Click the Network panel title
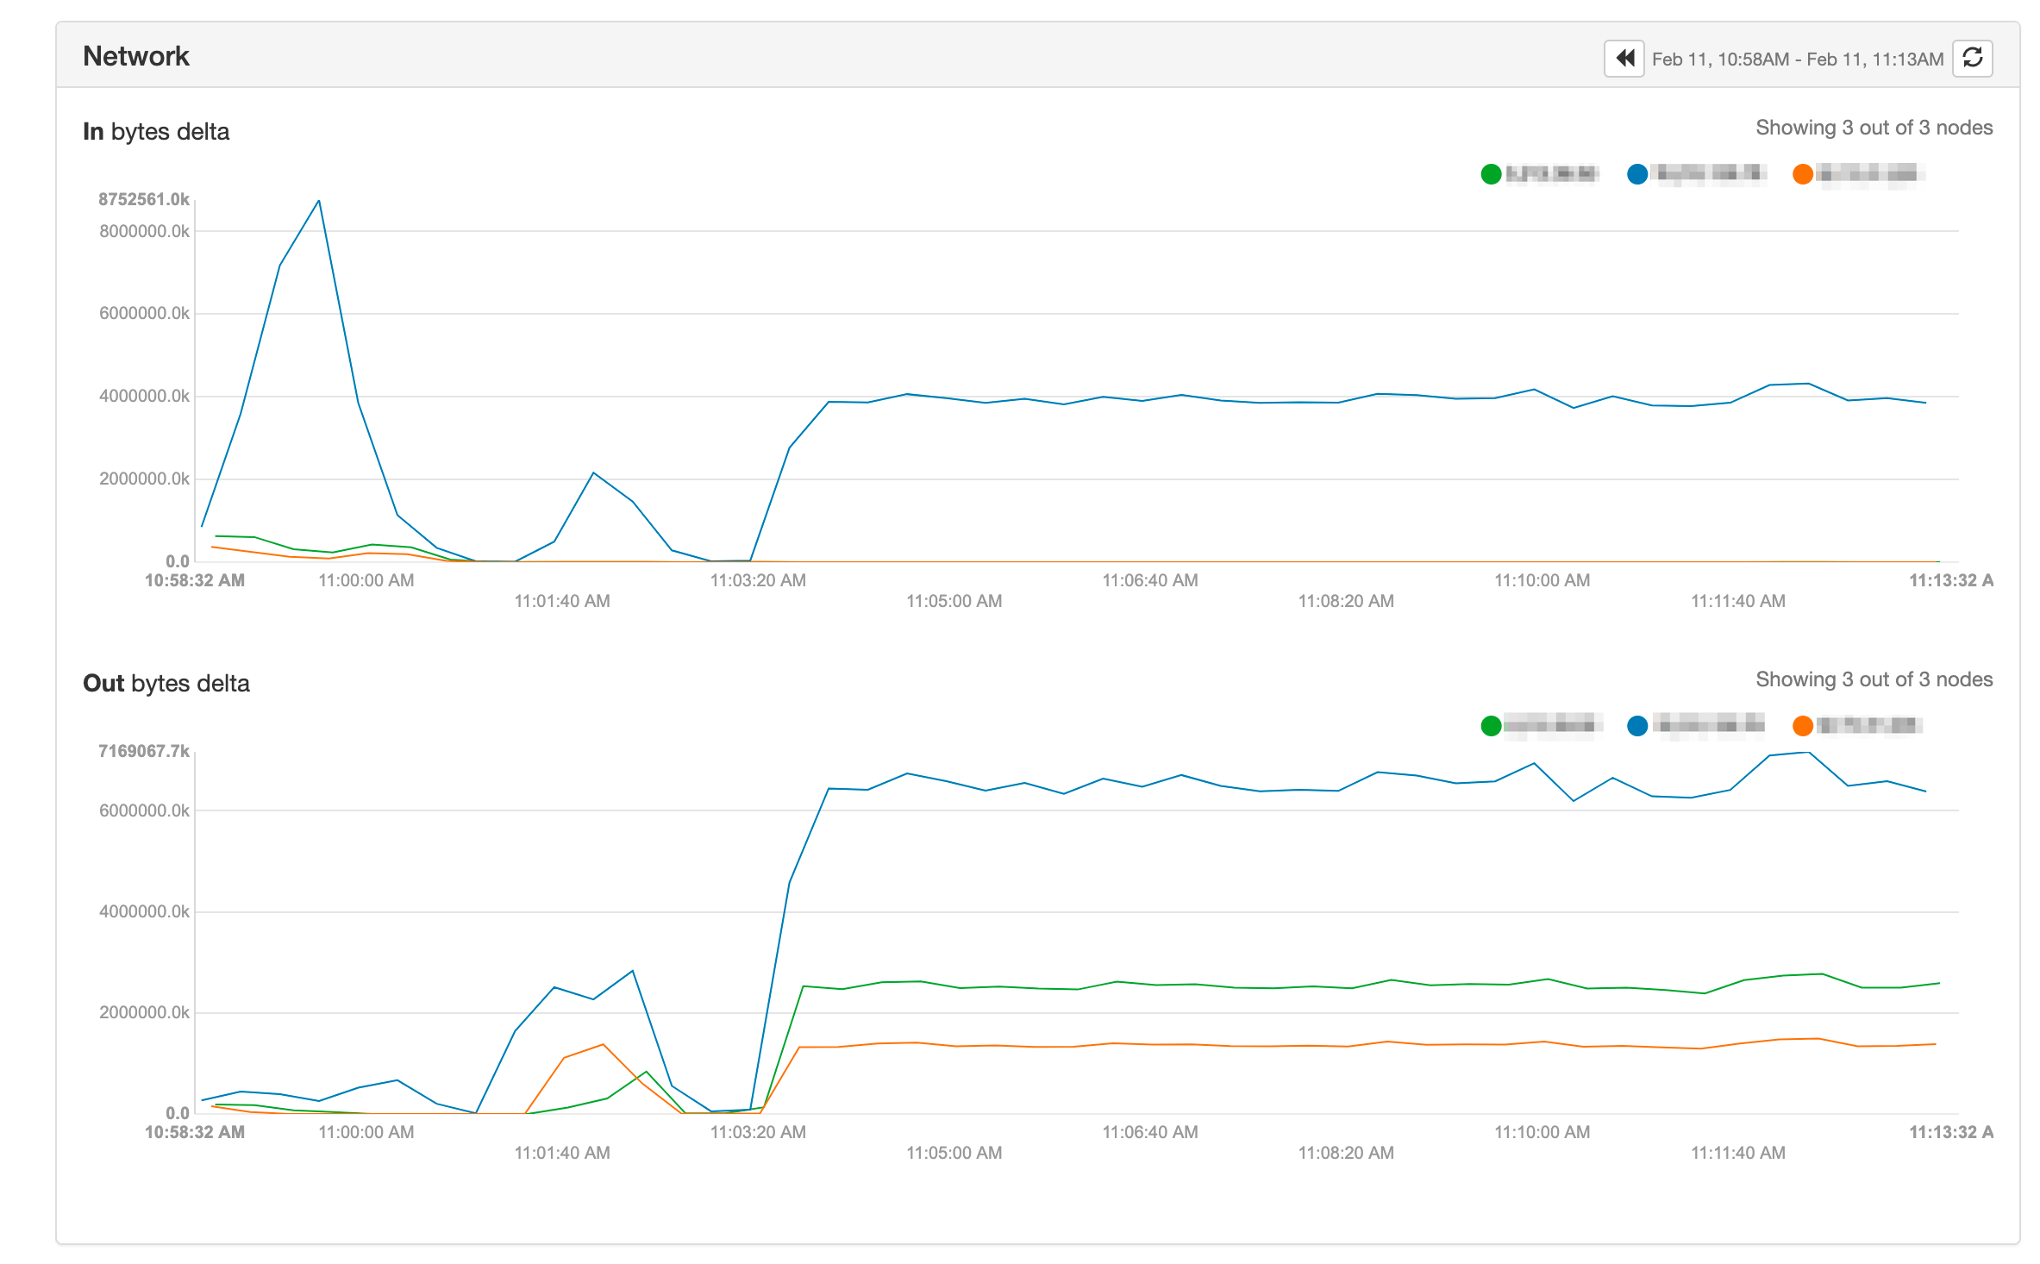This screenshot has width=2040, height=1264. click(136, 56)
